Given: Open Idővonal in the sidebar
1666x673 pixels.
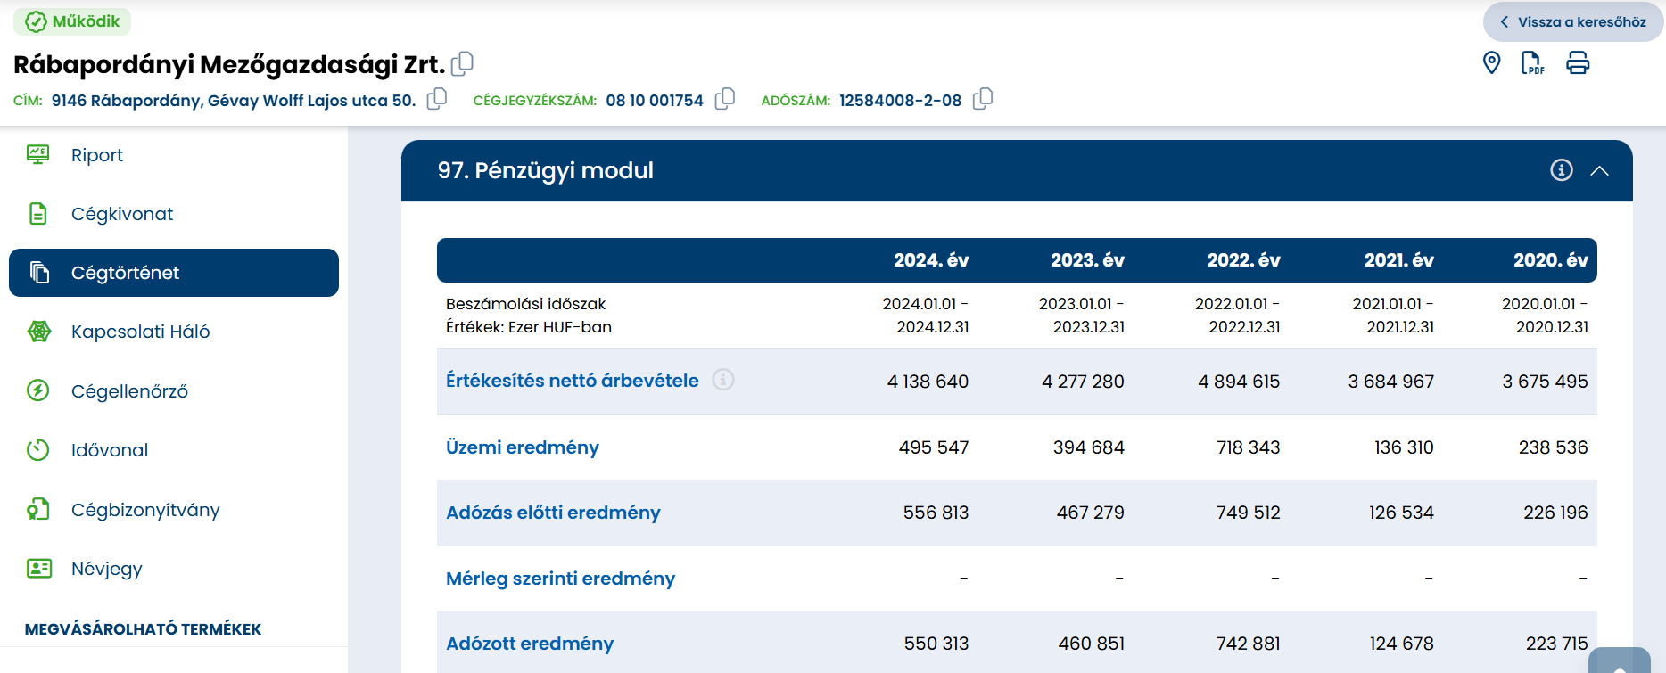Looking at the screenshot, I should (110, 450).
